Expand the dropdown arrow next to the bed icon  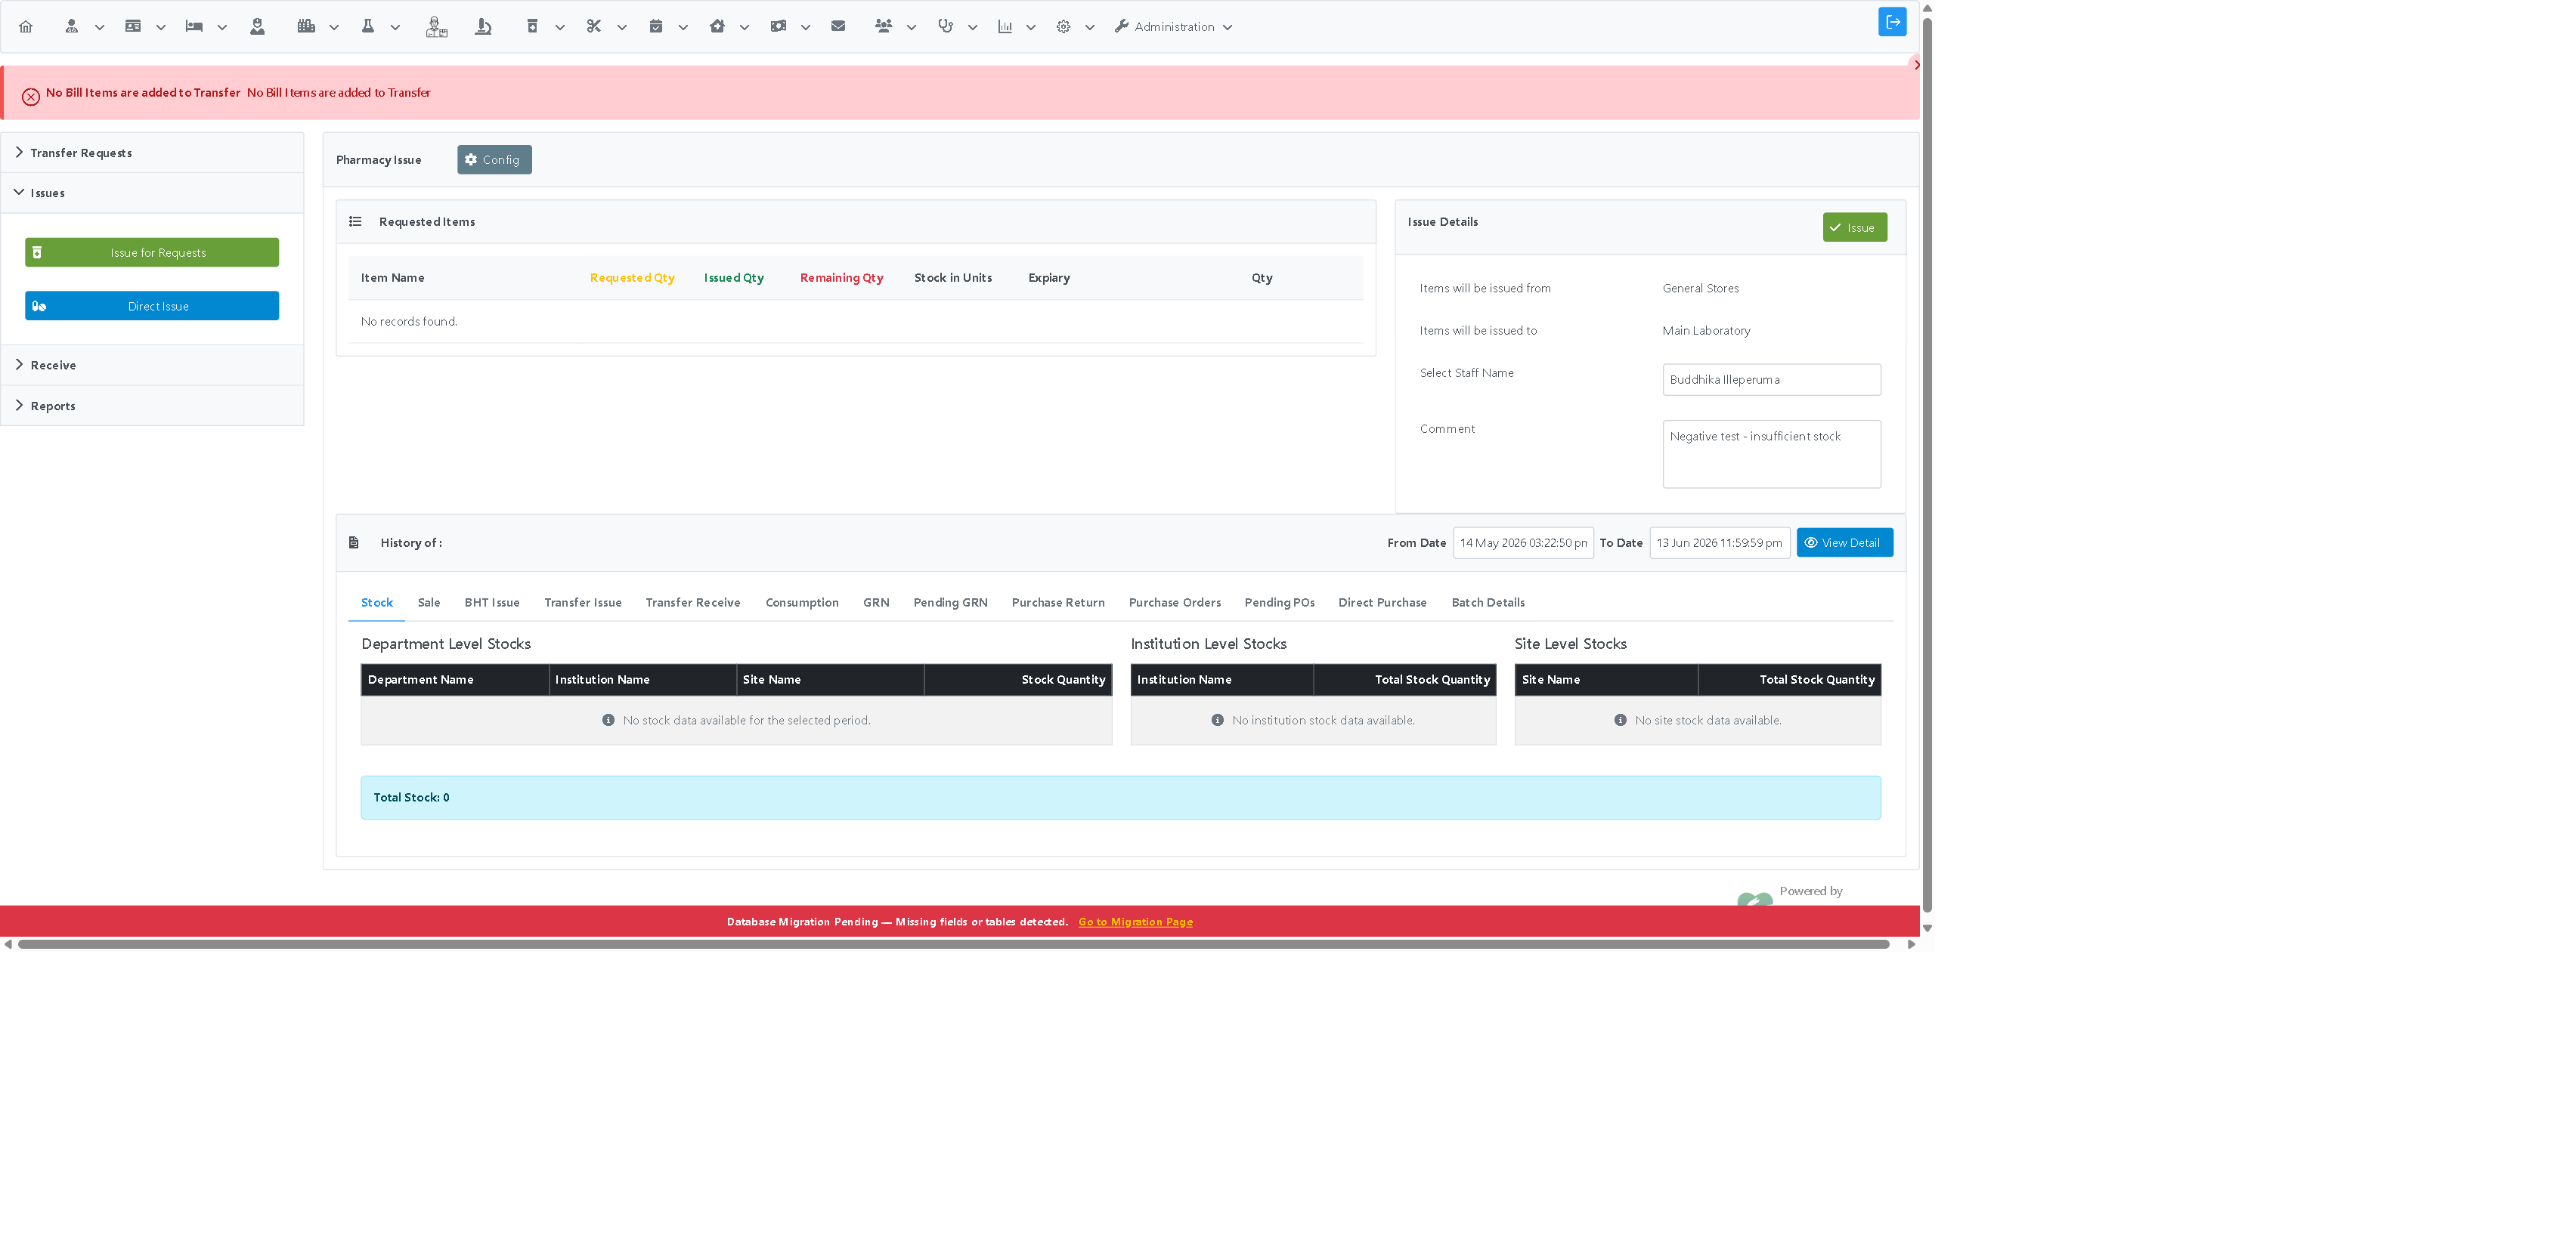click(x=222, y=28)
